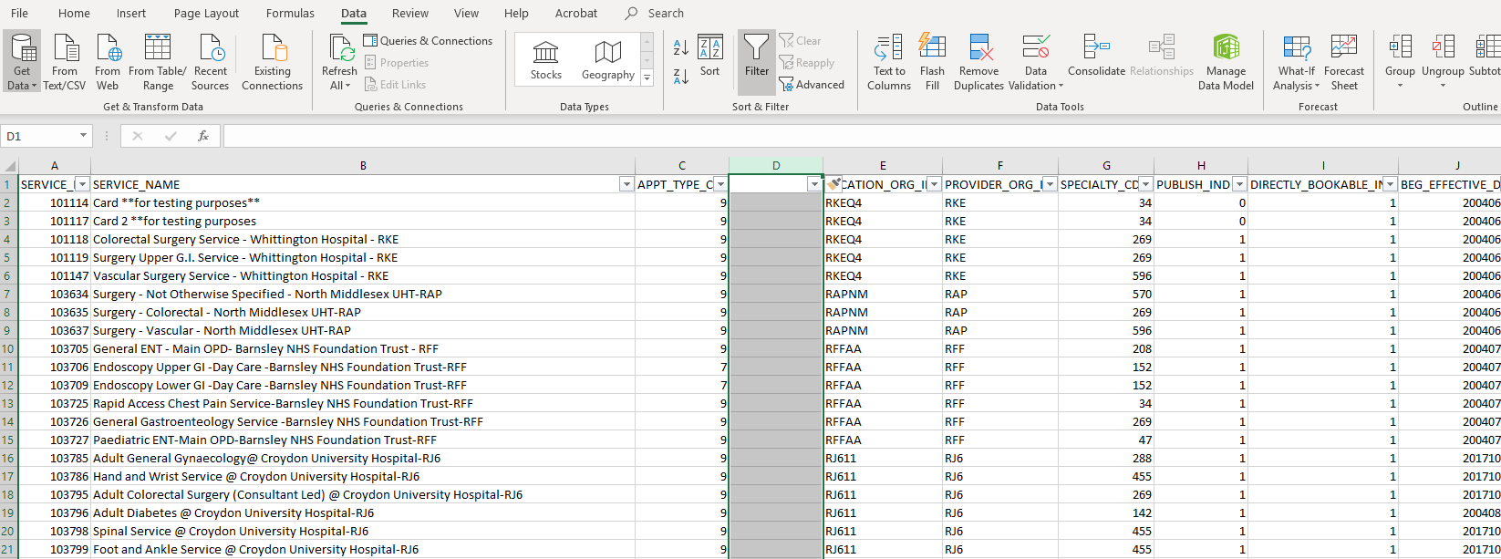
Task: Create a Forecast Sheet
Action: (x=1344, y=62)
